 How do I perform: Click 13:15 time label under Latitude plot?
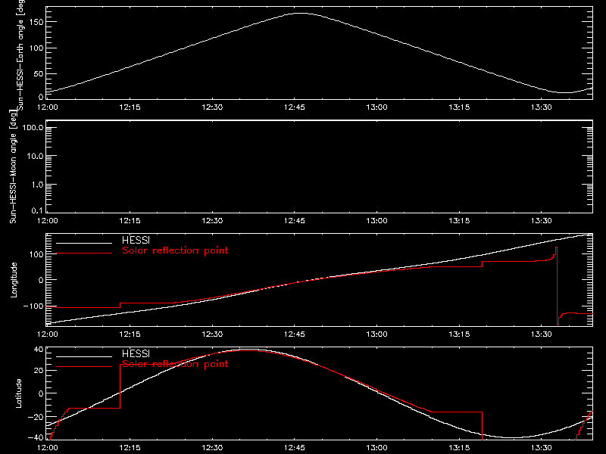click(x=459, y=448)
